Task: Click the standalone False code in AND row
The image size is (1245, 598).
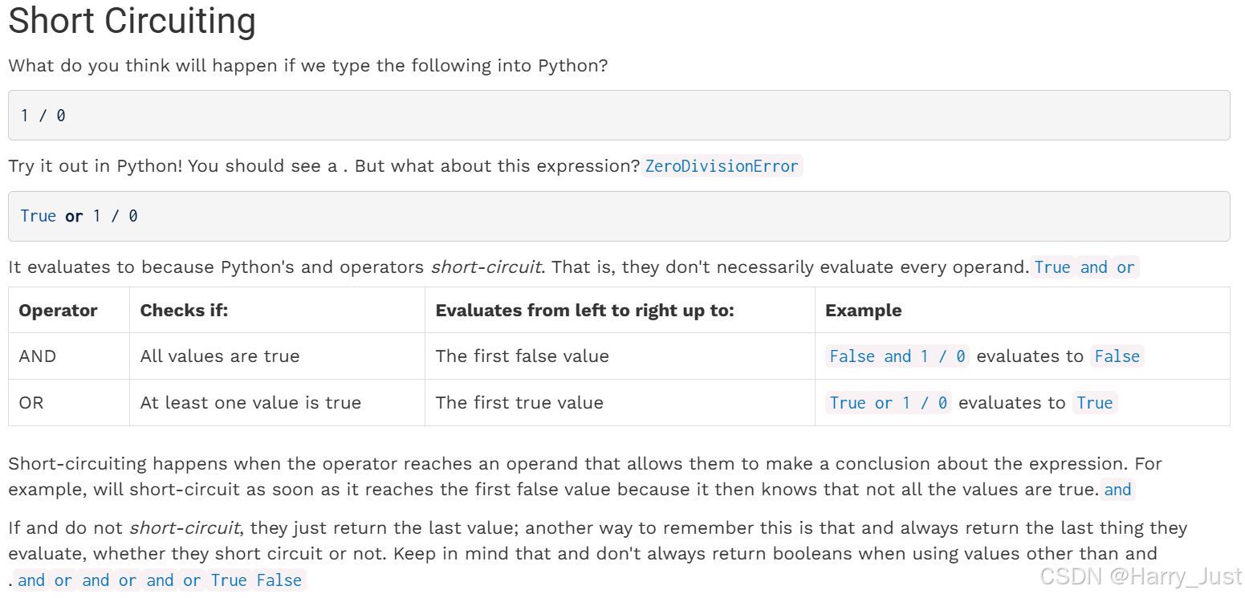Action: 1117,356
